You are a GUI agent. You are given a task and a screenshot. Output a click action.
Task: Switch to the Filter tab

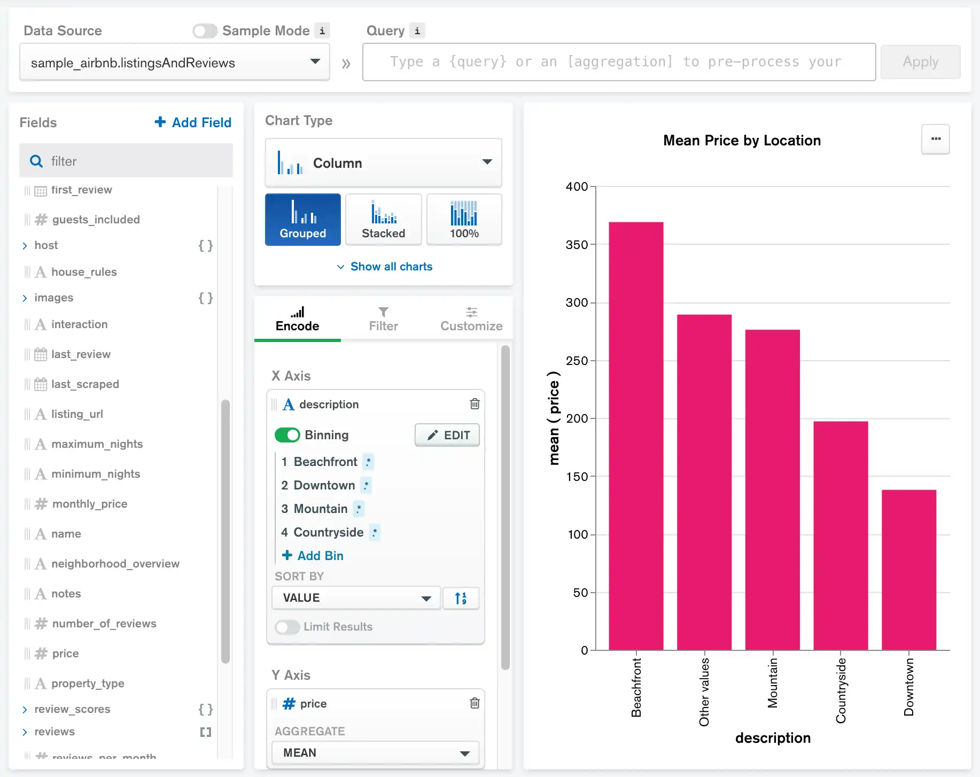click(x=383, y=319)
